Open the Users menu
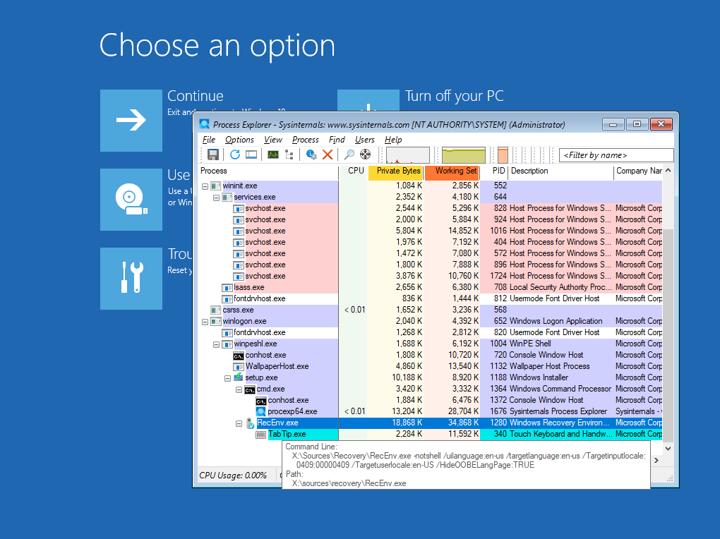 pyautogui.click(x=365, y=140)
